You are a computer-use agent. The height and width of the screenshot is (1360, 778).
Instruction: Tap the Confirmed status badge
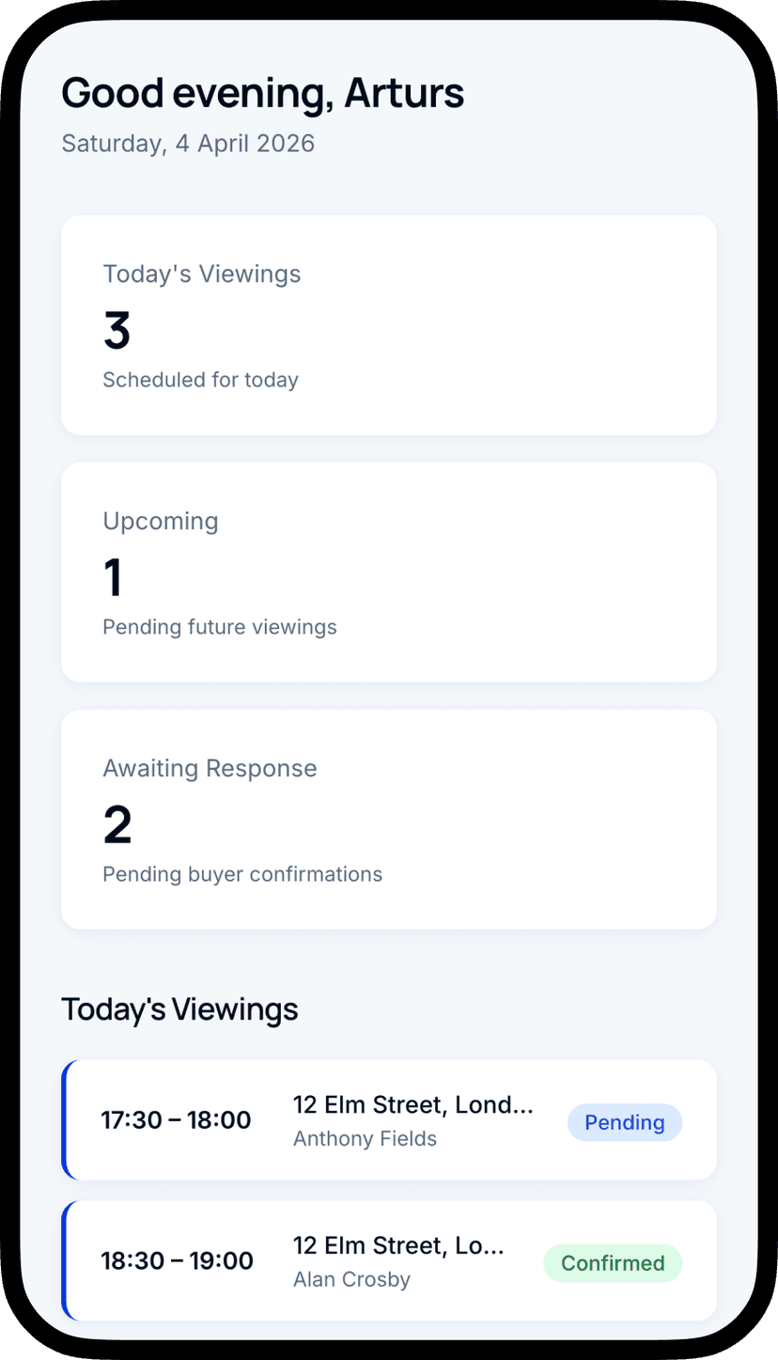coord(612,1263)
